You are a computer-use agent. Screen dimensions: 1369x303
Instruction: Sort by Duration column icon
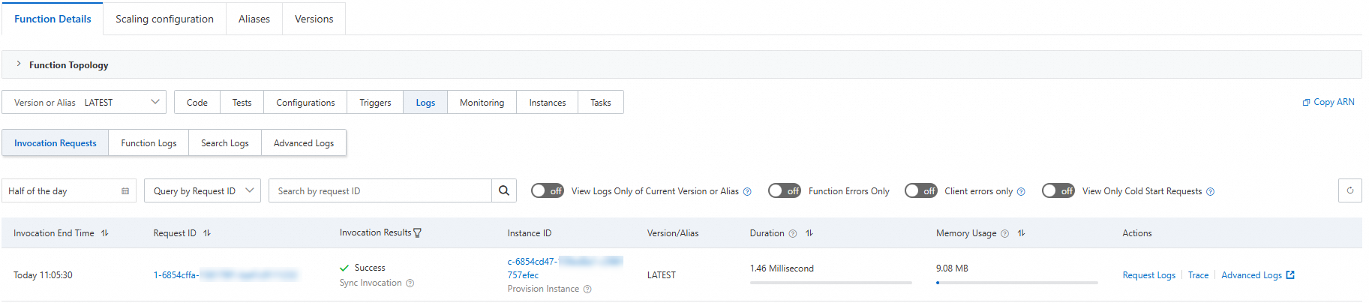click(809, 233)
